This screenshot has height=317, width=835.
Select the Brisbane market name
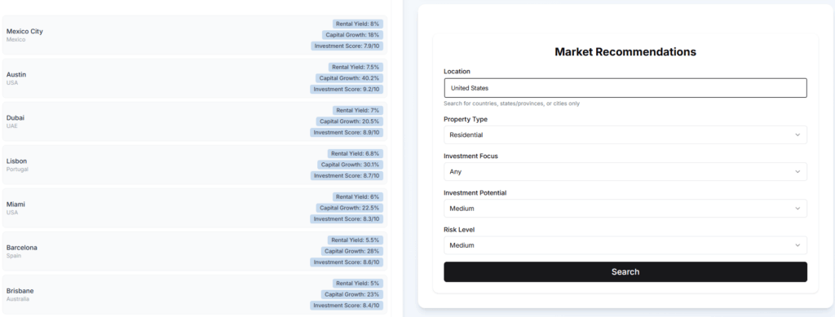click(20, 291)
